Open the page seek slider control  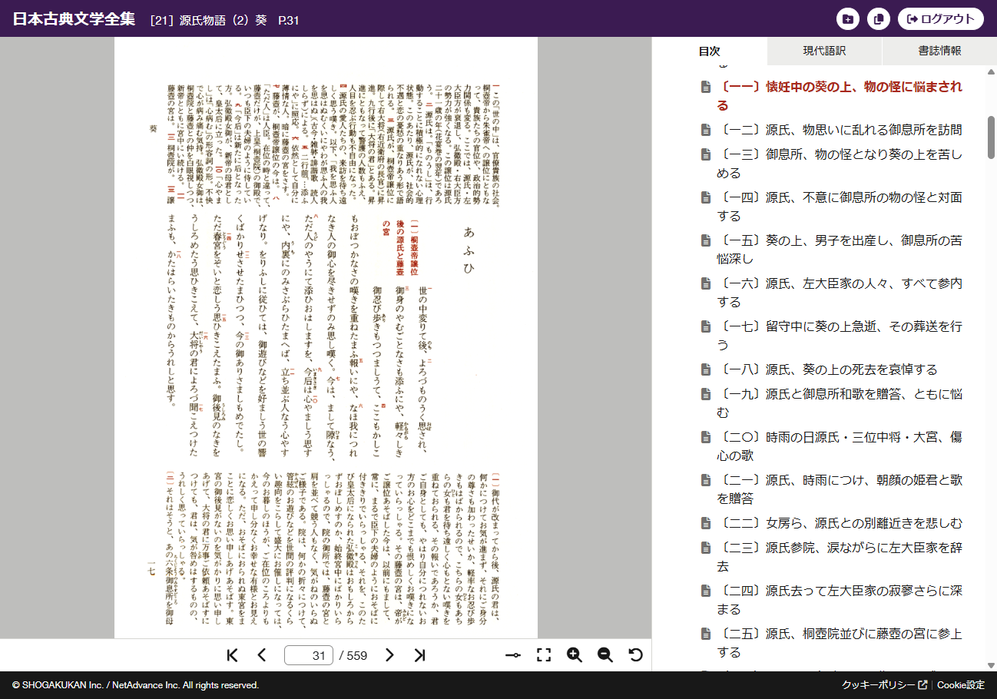(513, 655)
